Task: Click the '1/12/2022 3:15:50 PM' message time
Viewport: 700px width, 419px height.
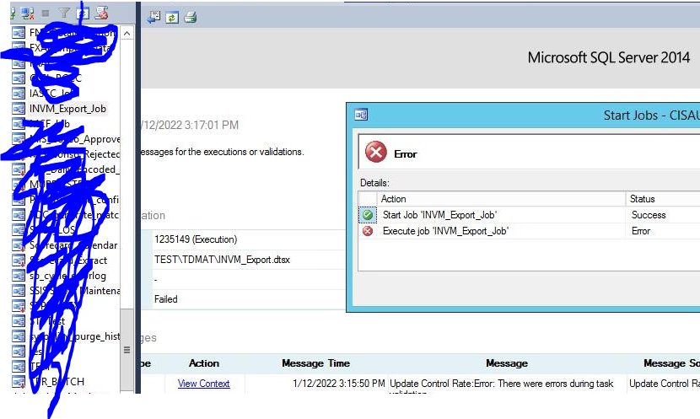Action: [x=338, y=384]
